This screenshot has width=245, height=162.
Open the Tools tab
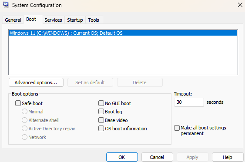point(94,20)
